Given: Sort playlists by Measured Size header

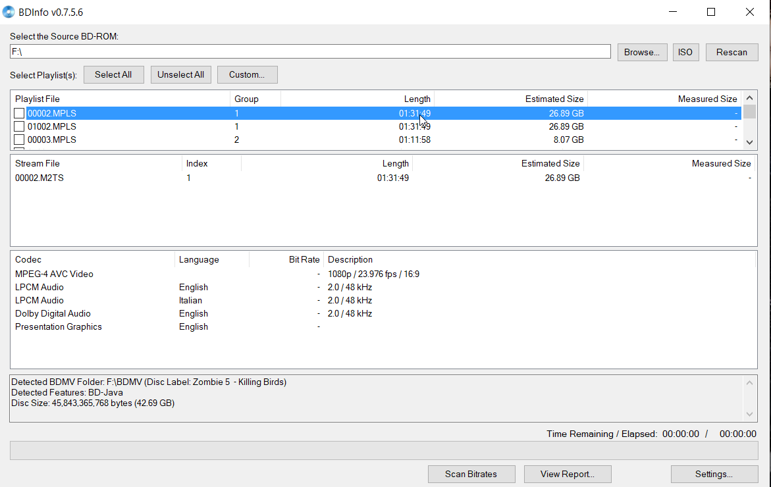Looking at the screenshot, I should (664, 99).
